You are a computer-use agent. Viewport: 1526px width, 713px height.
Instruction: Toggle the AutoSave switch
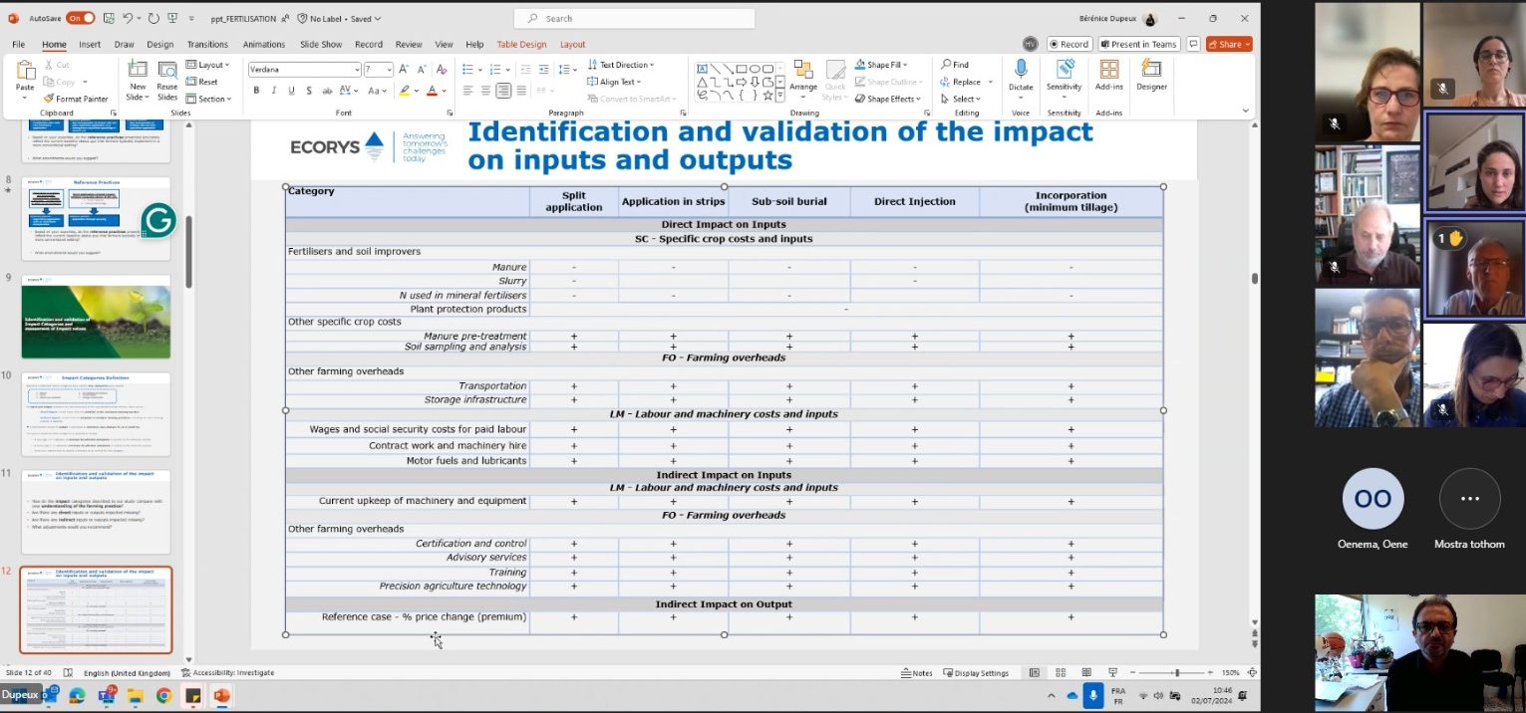(x=80, y=18)
